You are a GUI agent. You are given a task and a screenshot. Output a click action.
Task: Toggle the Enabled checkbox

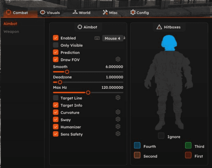55,38
